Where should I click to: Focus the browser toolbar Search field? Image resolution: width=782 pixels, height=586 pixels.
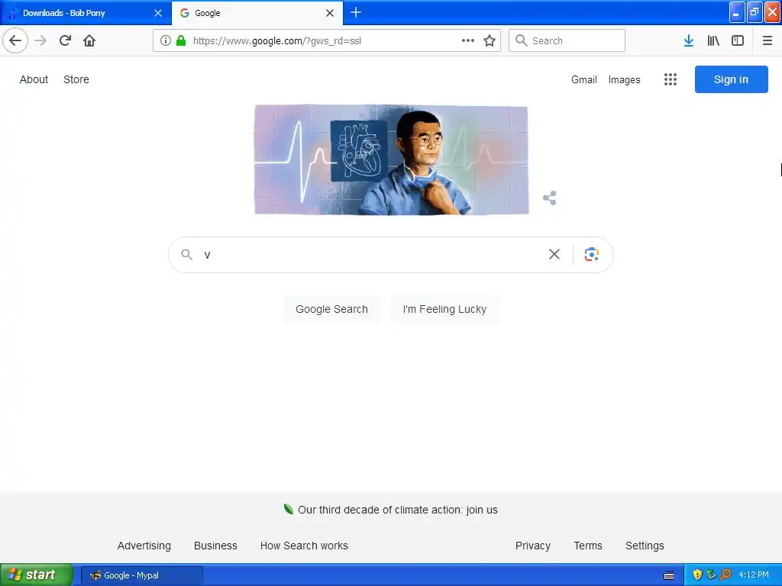(567, 40)
